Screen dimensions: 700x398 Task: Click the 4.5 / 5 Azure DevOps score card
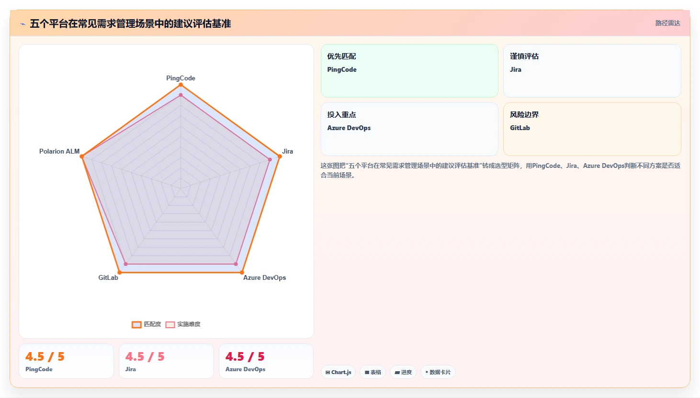pos(266,361)
